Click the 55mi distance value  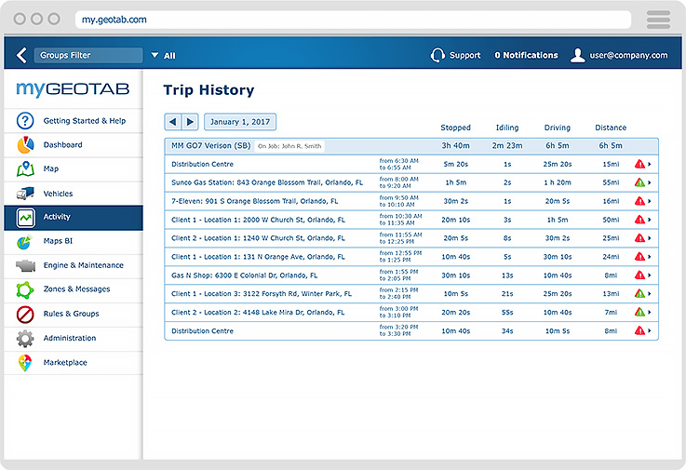pos(611,182)
